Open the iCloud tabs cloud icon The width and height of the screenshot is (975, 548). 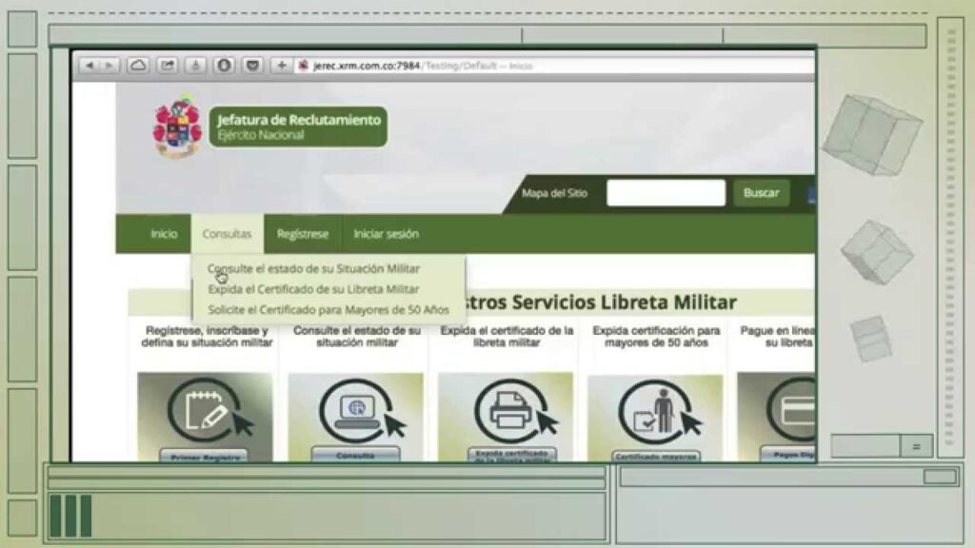[138, 66]
